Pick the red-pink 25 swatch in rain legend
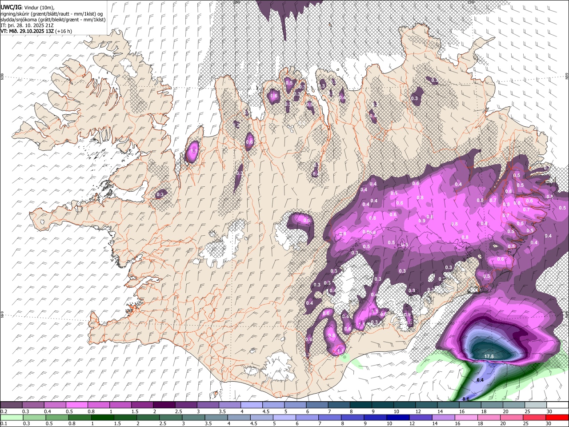569x427 pixels. click(x=534, y=417)
